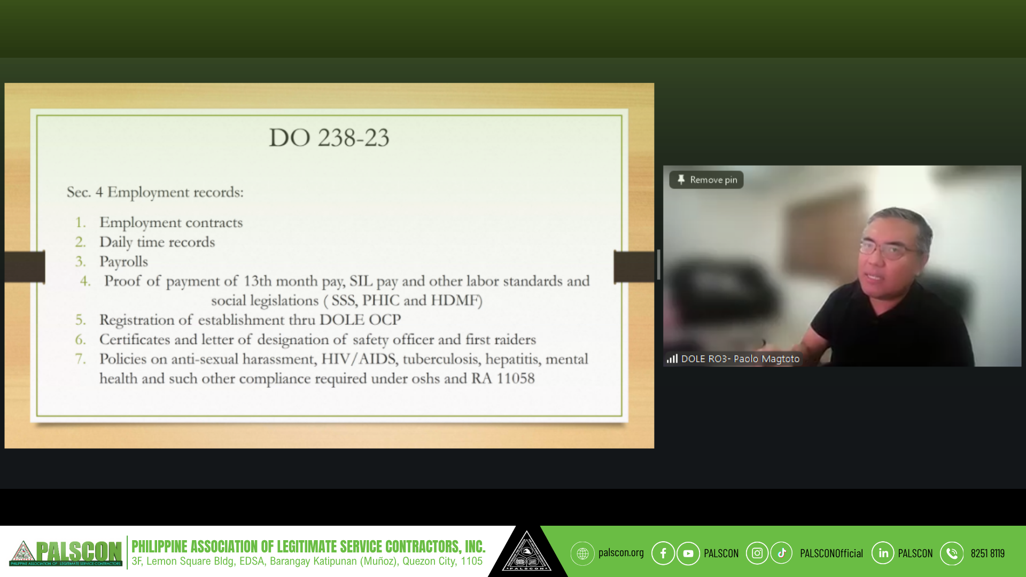Image resolution: width=1026 pixels, height=577 pixels.
Task: Click the phone number 8251 8119
Action: coord(988,553)
